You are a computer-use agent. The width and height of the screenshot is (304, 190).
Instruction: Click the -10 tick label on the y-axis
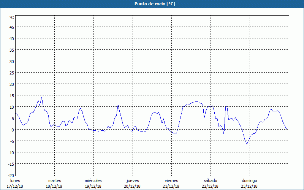(x=11, y=152)
